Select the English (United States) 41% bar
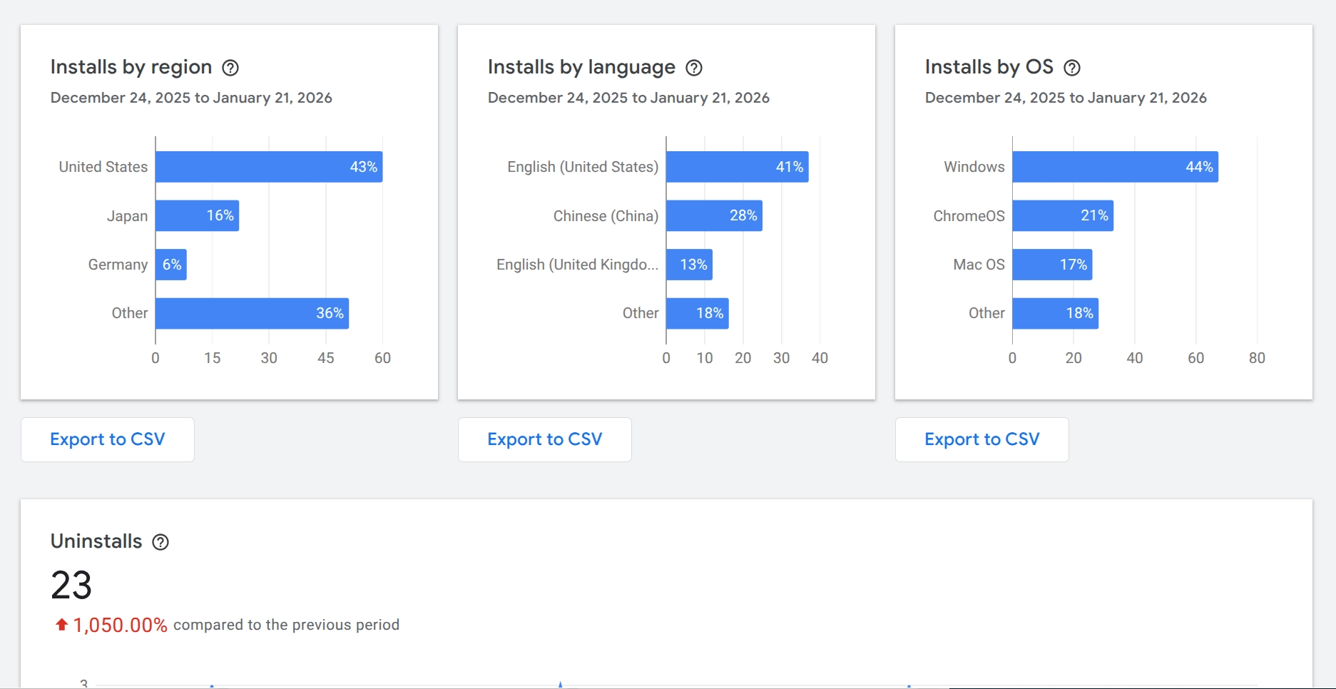The image size is (1336, 689). (737, 166)
